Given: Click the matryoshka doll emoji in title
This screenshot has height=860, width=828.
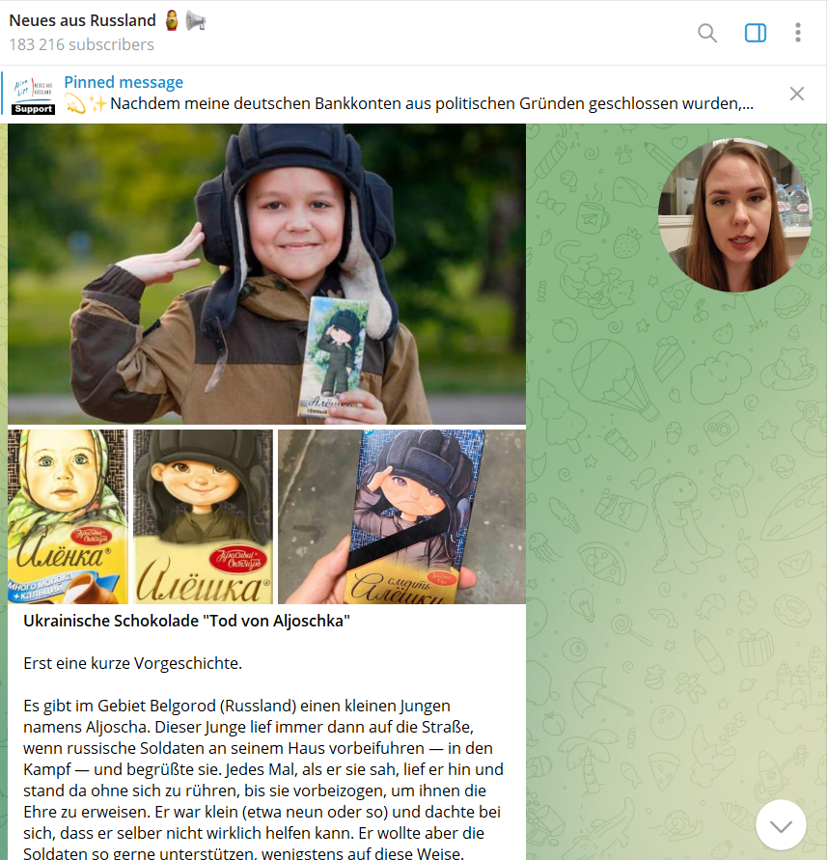Looking at the screenshot, I should tap(172, 20).
